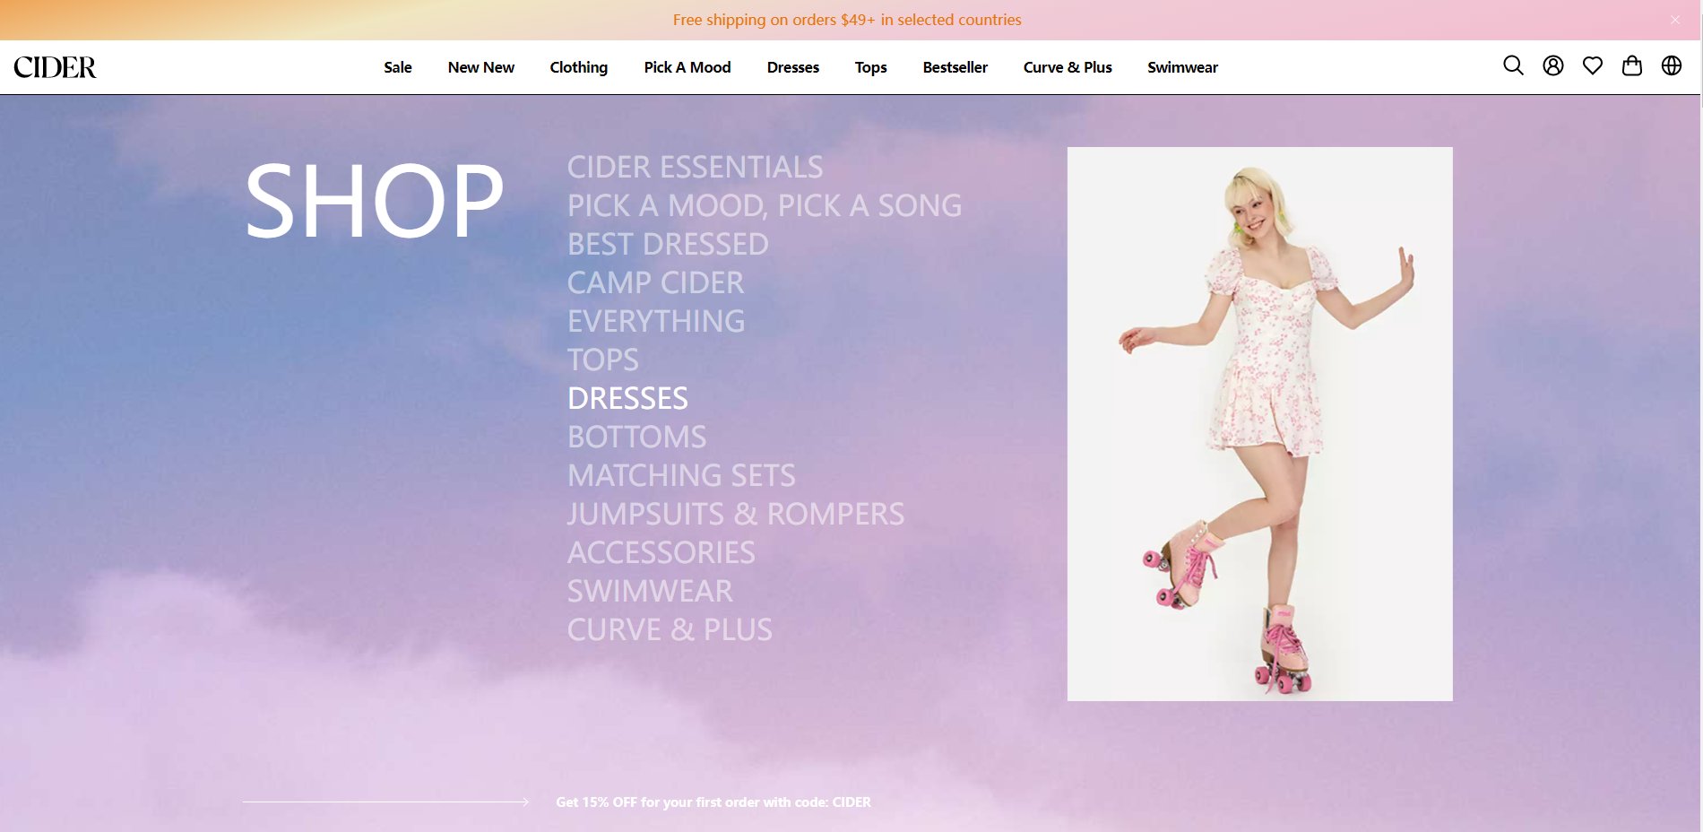
Task: Dismiss the free shipping banner
Action: pyautogui.click(x=1674, y=20)
